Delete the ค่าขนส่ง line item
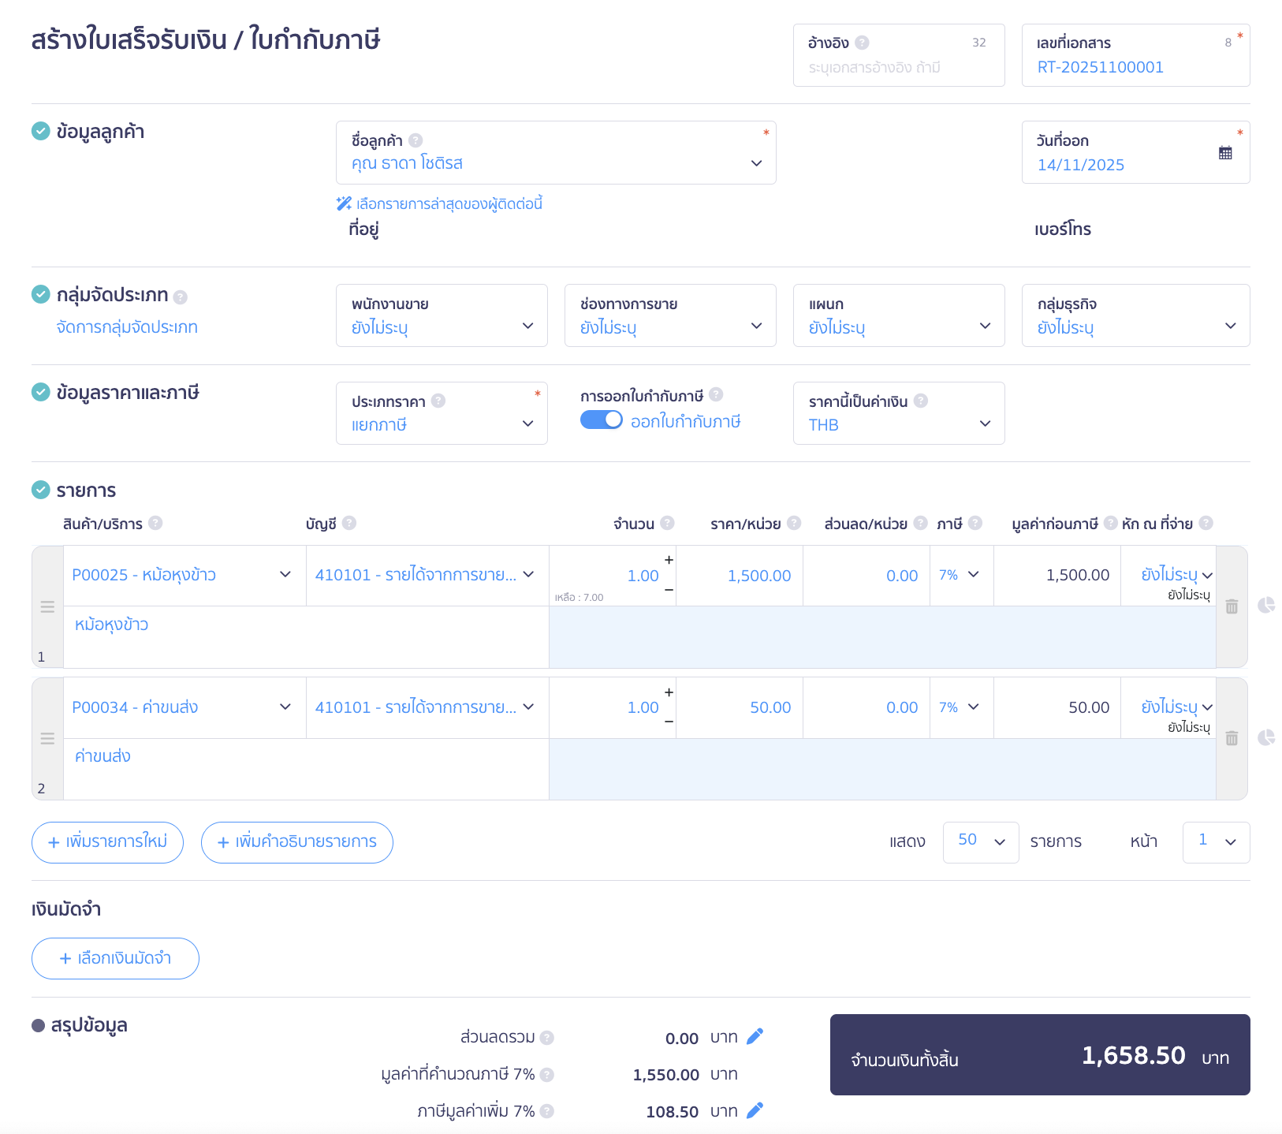The height and width of the screenshot is (1134, 1282). (x=1232, y=738)
